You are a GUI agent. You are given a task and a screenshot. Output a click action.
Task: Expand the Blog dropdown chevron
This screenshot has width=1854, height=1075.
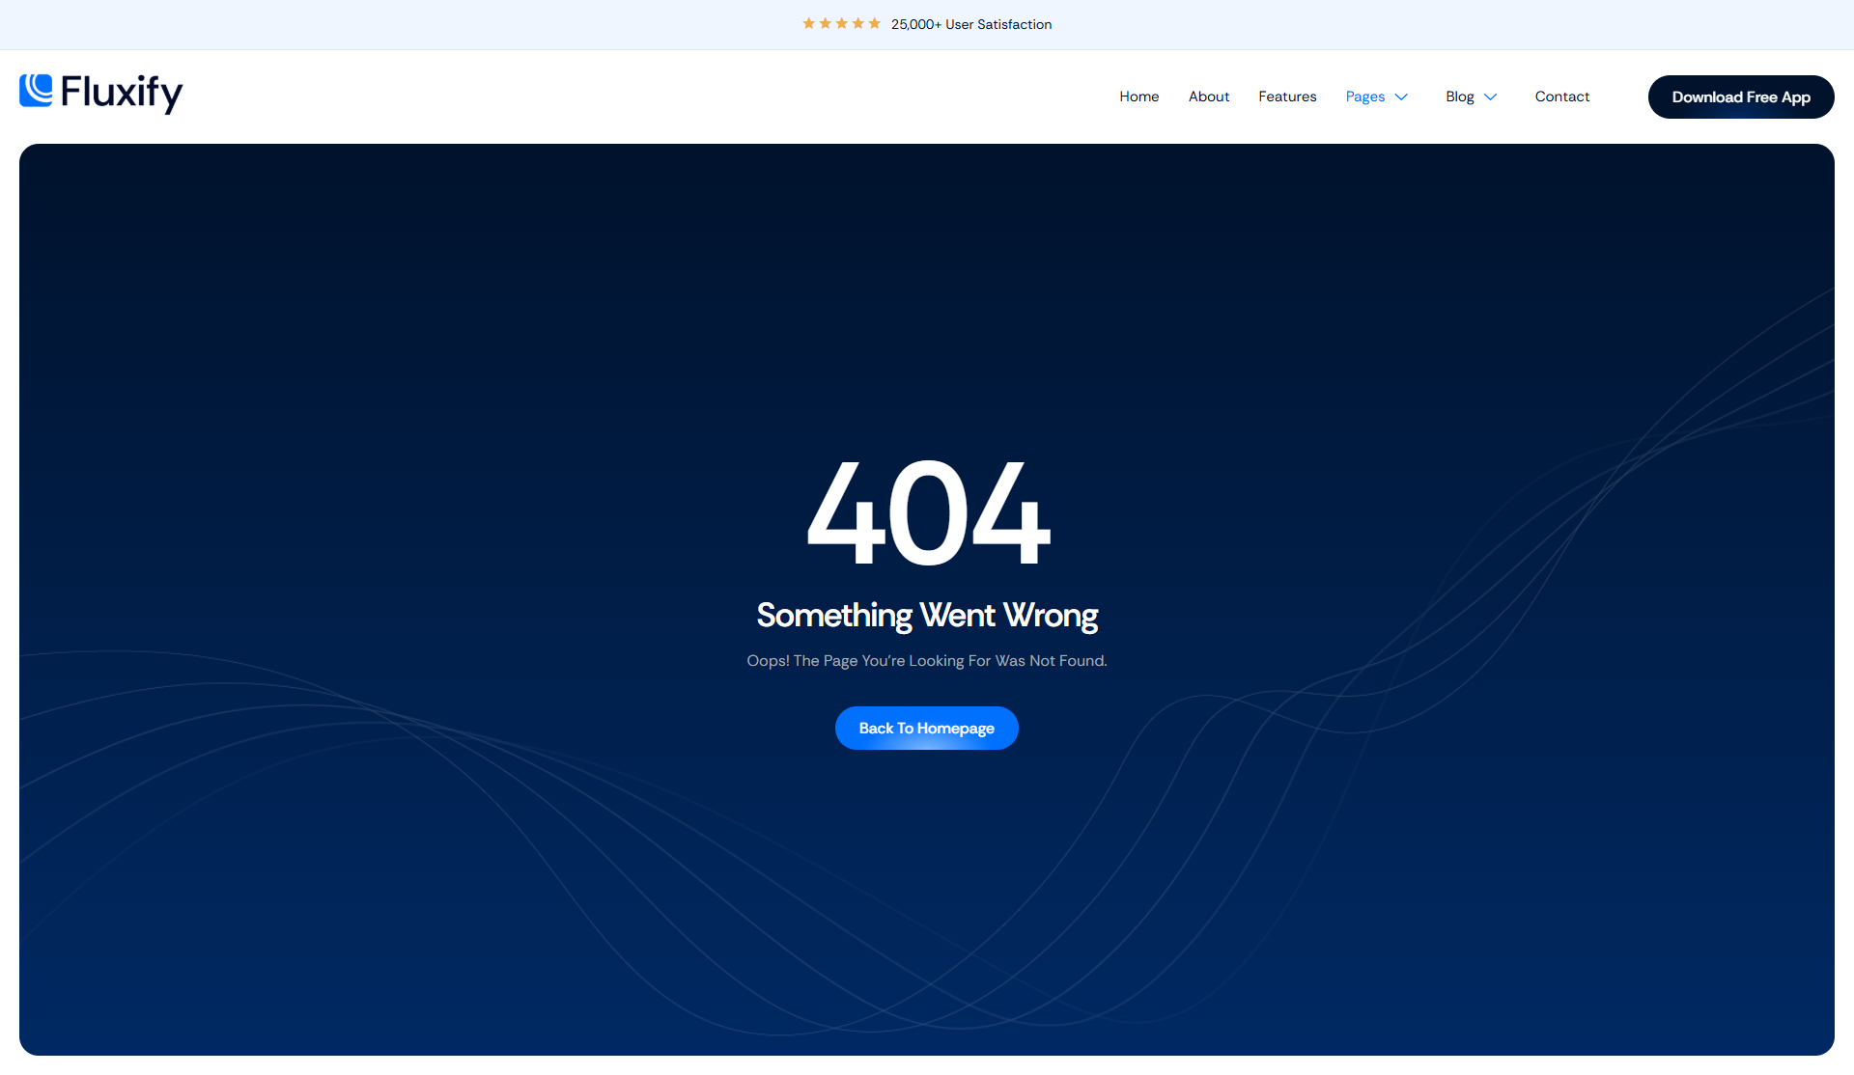1490,96
